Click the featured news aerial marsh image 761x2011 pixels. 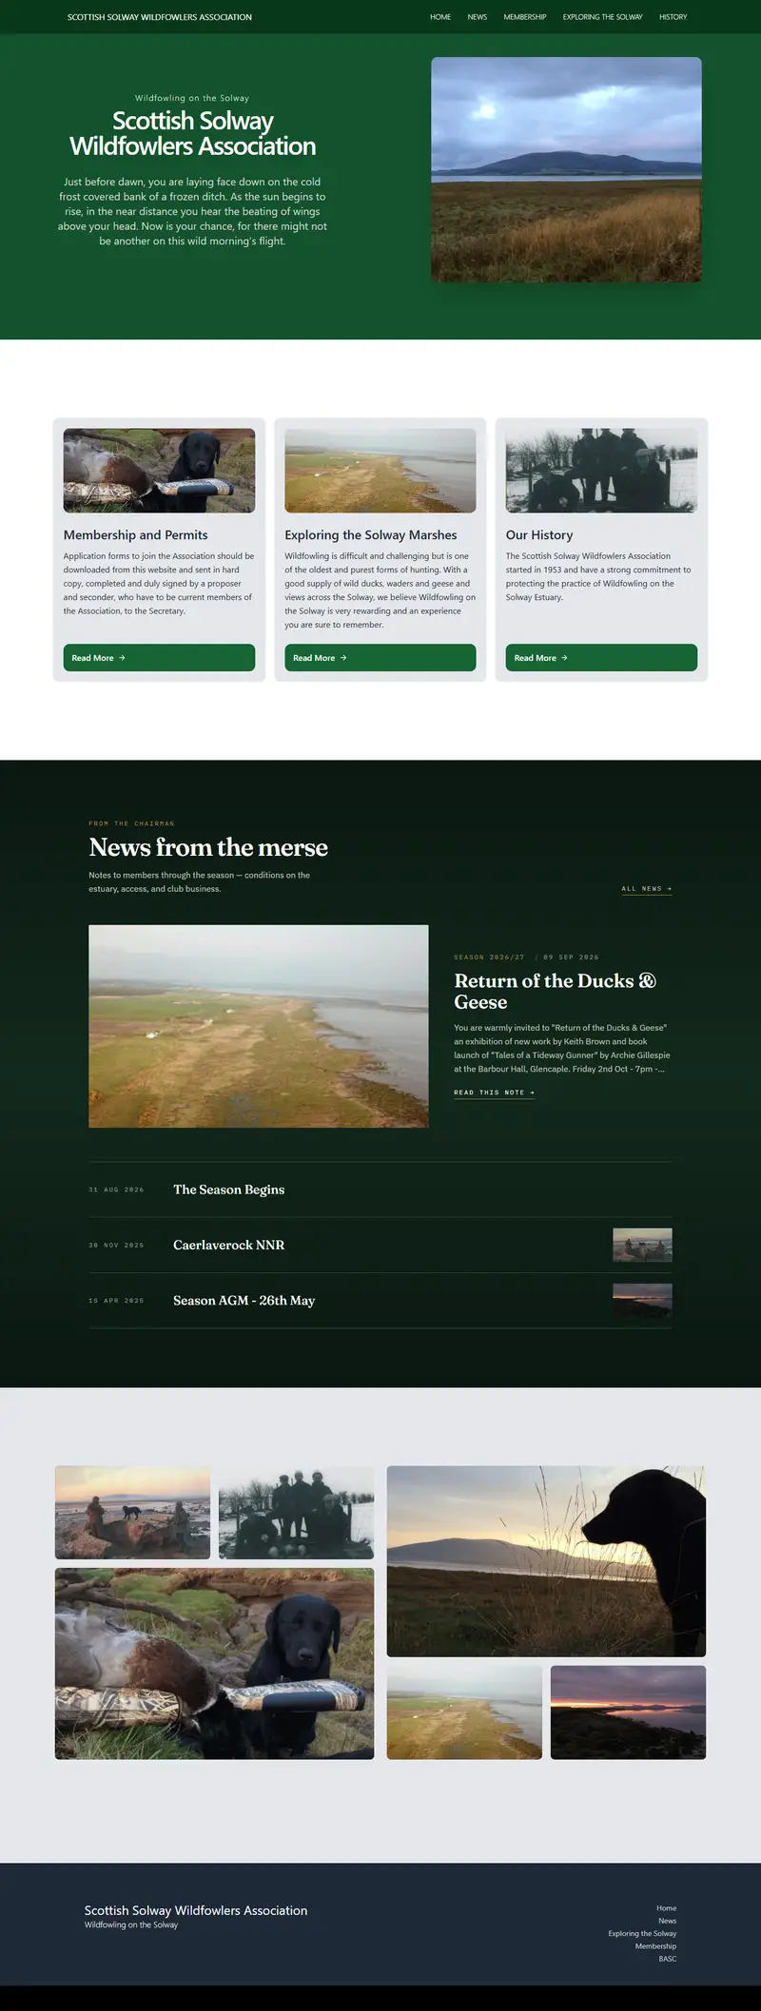tap(259, 1027)
